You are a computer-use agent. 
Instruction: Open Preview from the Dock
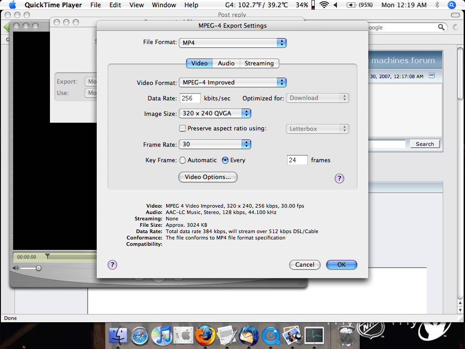292,336
